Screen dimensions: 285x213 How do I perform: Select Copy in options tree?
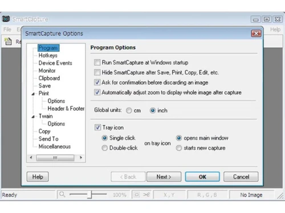[44, 131]
